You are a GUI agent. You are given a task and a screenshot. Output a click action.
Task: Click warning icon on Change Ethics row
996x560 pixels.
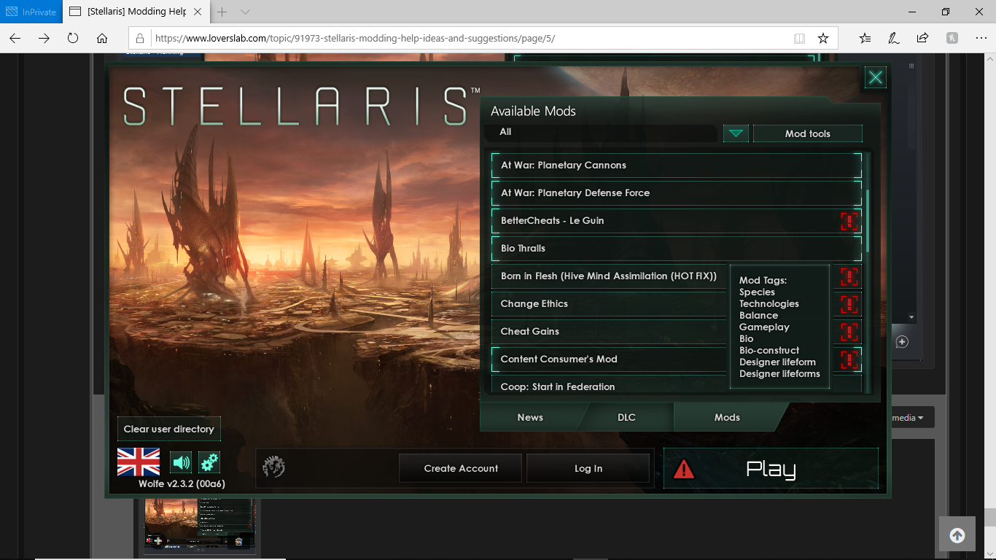pyautogui.click(x=849, y=304)
